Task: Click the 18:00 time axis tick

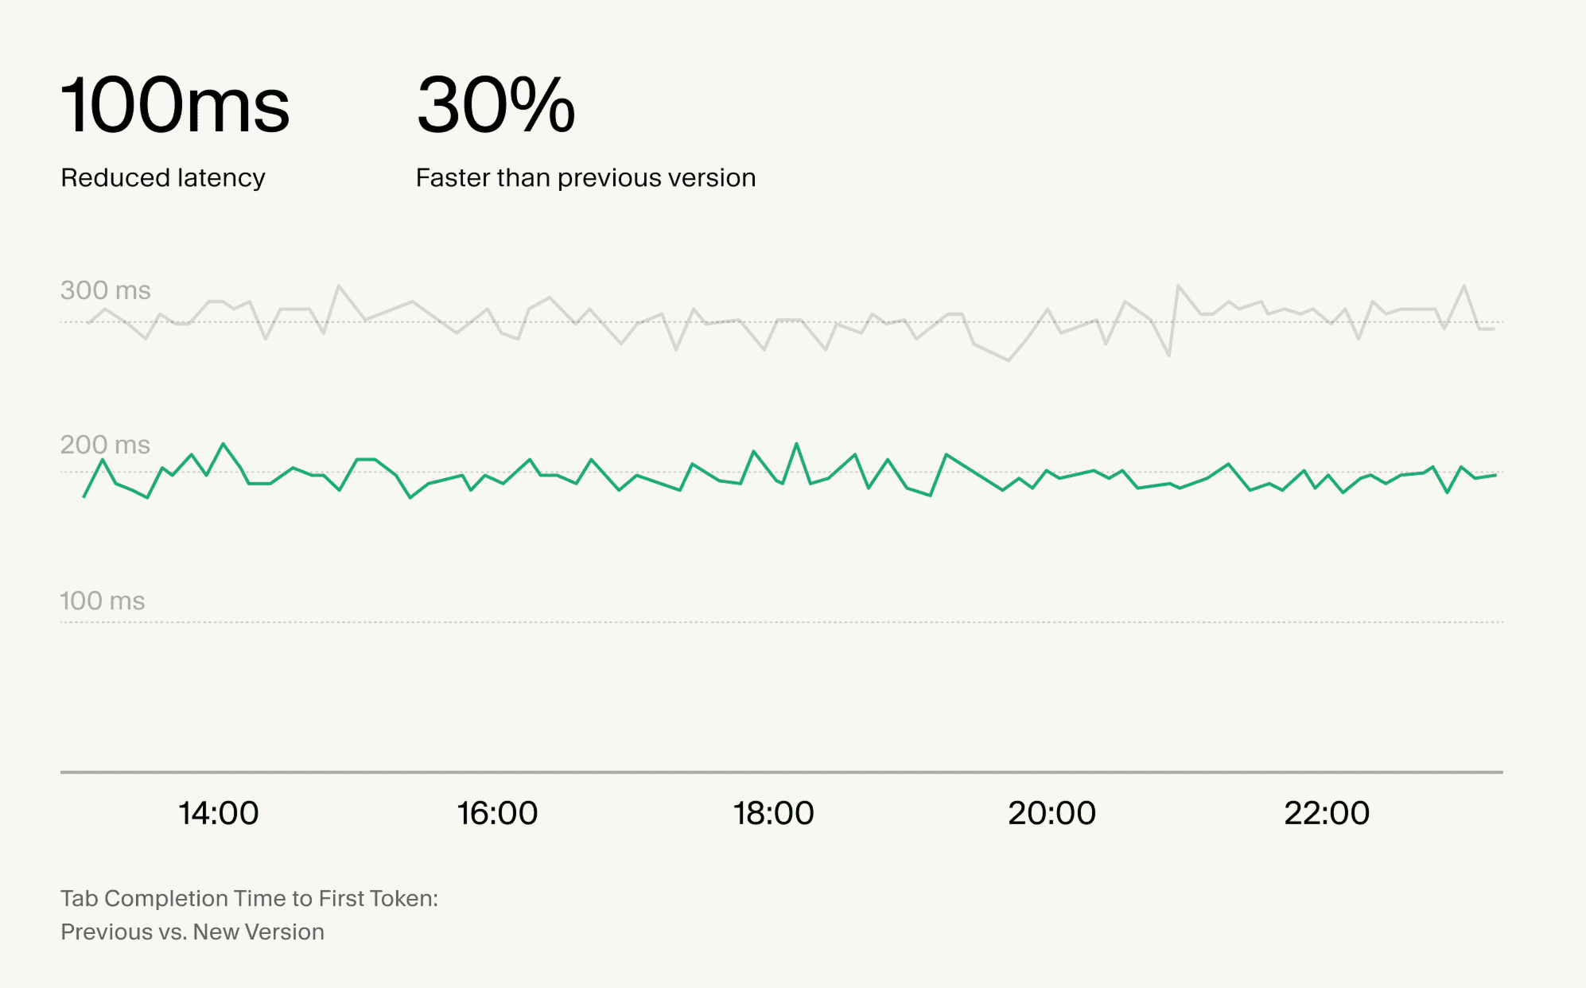Action: (x=773, y=813)
